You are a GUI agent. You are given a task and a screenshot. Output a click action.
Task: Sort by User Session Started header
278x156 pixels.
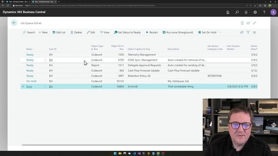233,47
